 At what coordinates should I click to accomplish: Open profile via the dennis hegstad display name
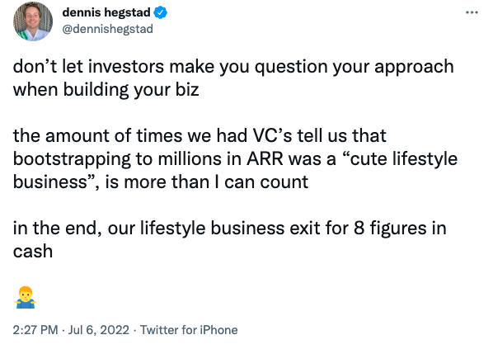tap(106, 12)
